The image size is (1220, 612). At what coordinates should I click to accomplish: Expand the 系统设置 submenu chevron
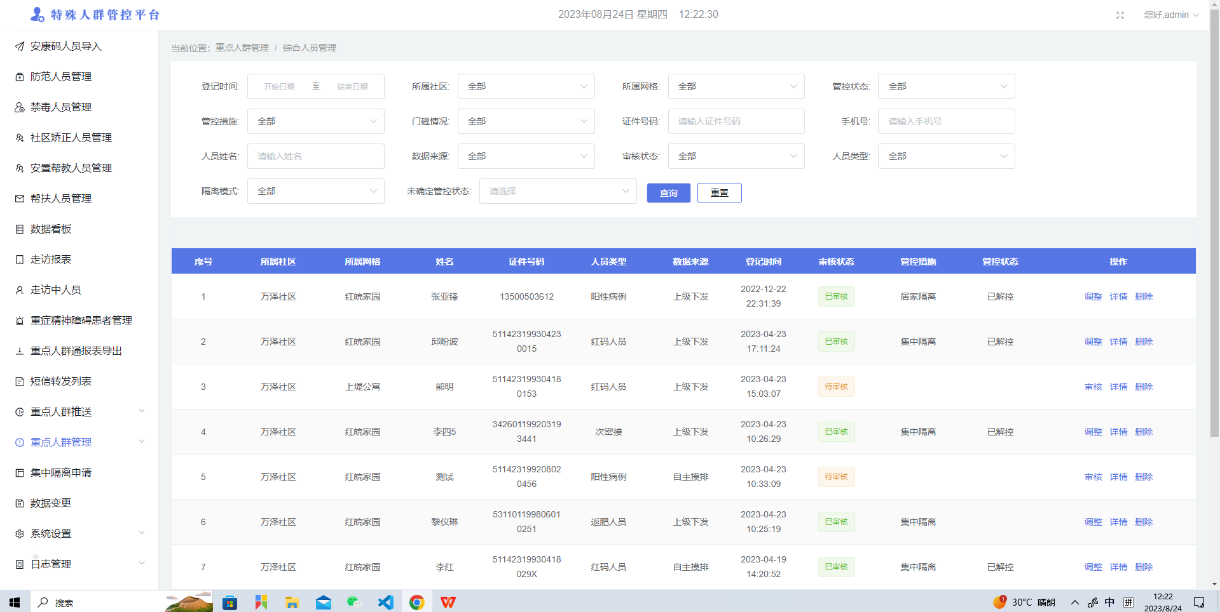point(142,533)
